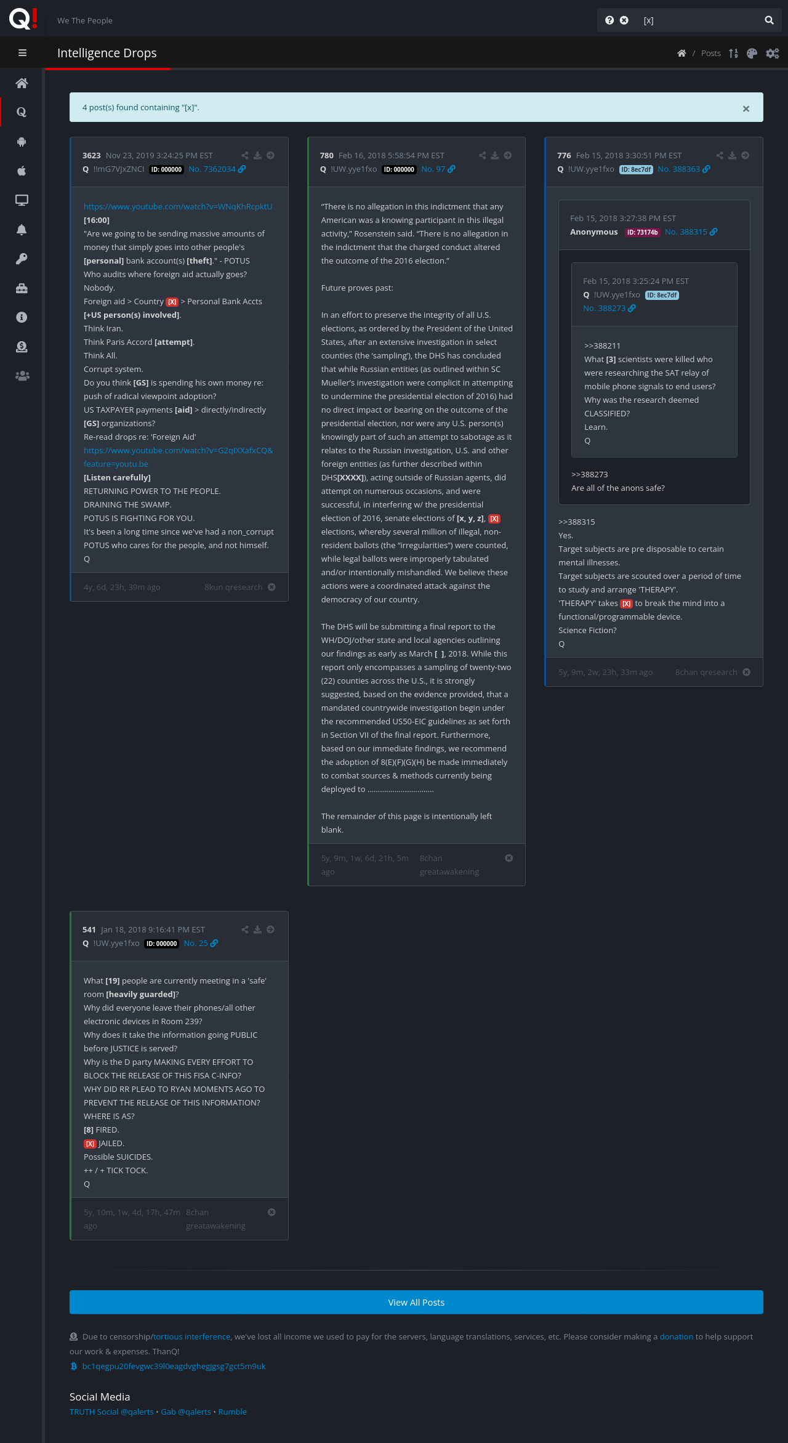Share post 780
788x1443 pixels.
coord(482,156)
